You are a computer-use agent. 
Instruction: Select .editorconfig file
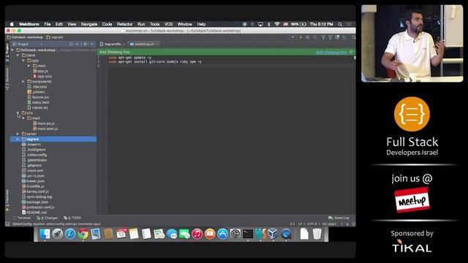click(34, 155)
